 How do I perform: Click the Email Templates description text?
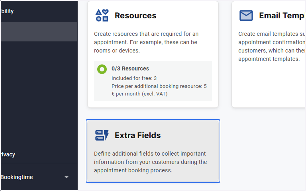(272, 46)
